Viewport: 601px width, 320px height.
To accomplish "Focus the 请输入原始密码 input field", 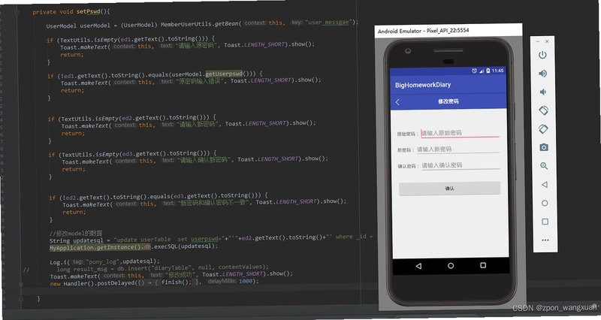I will click(x=460, y=133).
